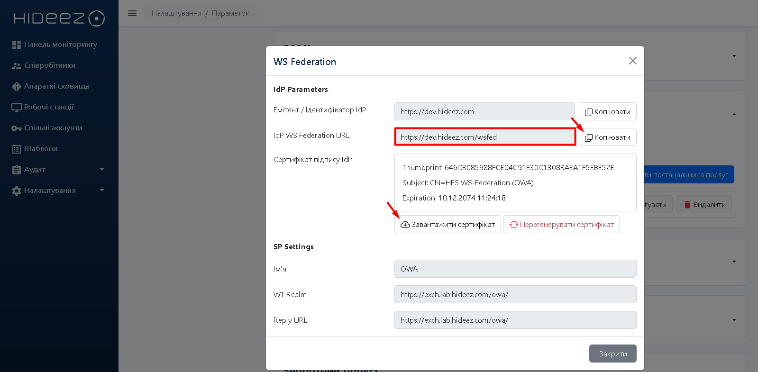Viewport: 758px width, 372px height.
Task: Click the Налаштування gear icon
Action: click(x=17, y=191)
